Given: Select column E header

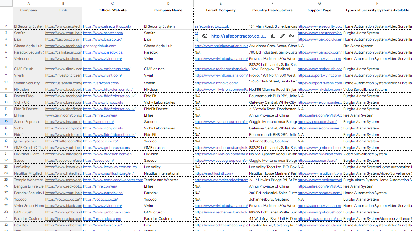Looking at the screenshot, I should click(x=221, y=3).
